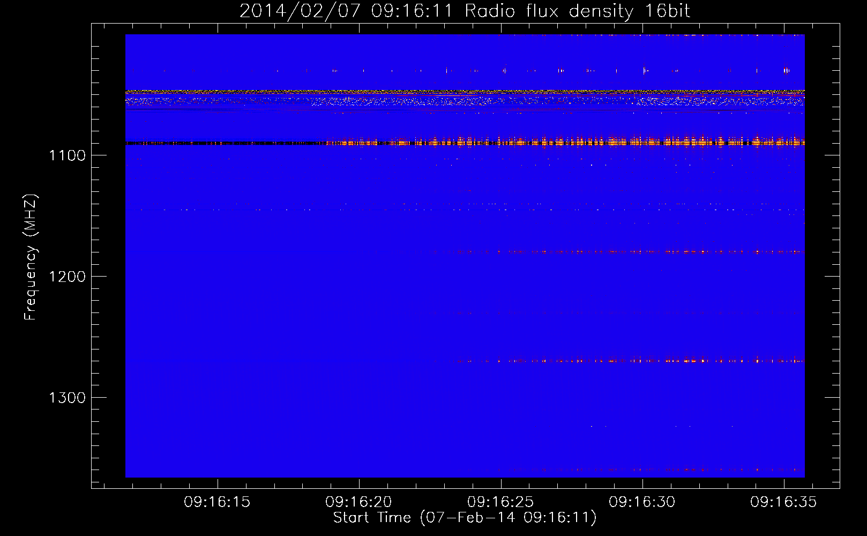867x536 pixels.
Task: Click the 09:16:25 time tick label
Action: tap(500, 502)
